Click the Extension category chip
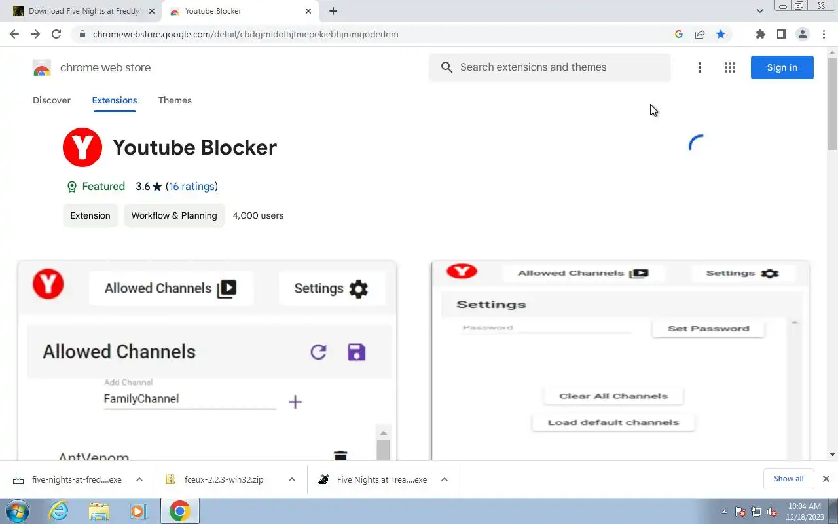The width and height of the screenshot is (838, 524). point(90,215)
